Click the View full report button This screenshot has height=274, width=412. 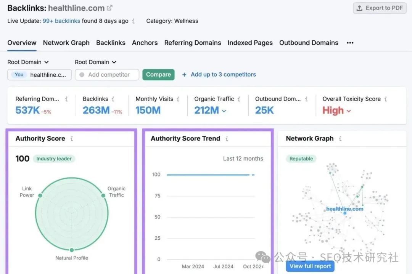pyautogui.click(x=310, y=266)
